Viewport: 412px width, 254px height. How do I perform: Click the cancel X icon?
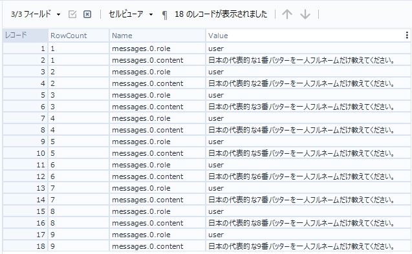[x=87, y=14]
